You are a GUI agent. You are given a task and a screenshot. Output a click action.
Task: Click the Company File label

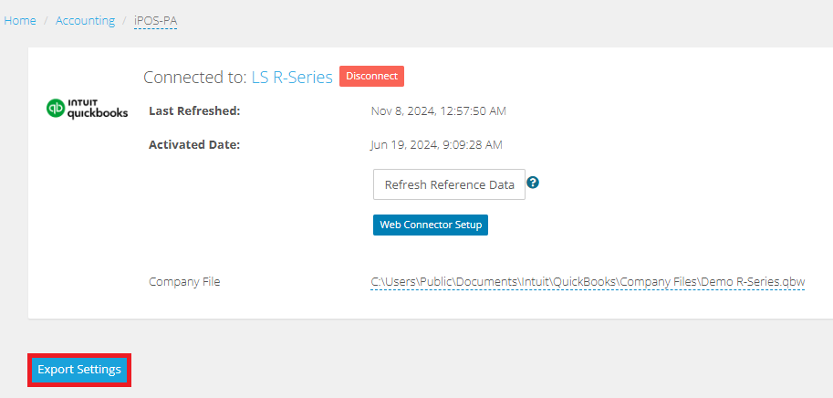[x=184, y=282]
